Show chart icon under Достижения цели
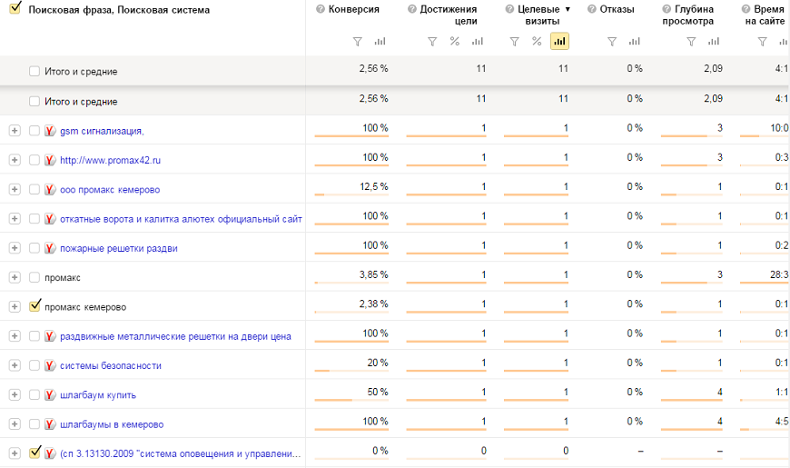790x468 pixels. tap(477, 42)
